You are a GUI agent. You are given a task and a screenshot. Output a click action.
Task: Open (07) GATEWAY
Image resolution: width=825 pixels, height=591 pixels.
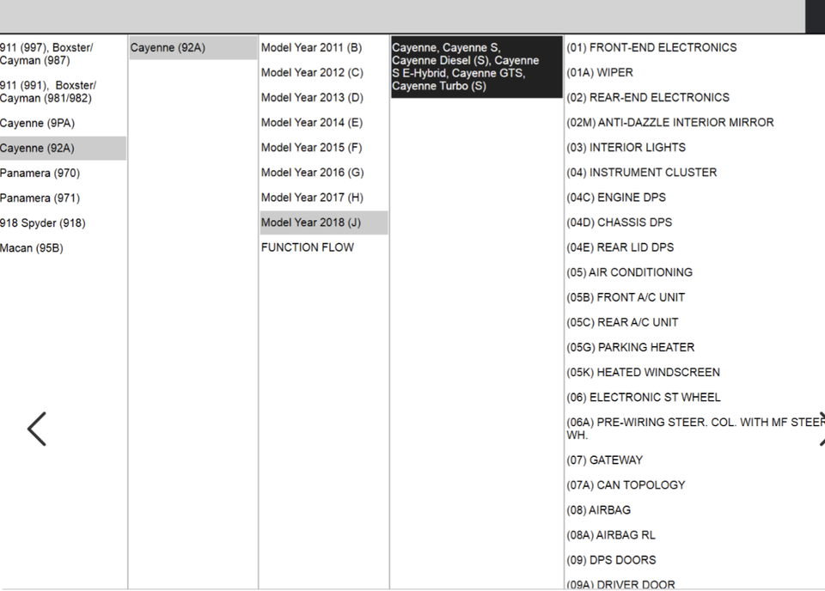point(604,460)
